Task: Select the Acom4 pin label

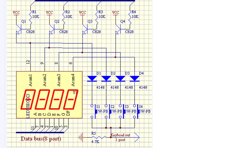Action: pos(73,80)
